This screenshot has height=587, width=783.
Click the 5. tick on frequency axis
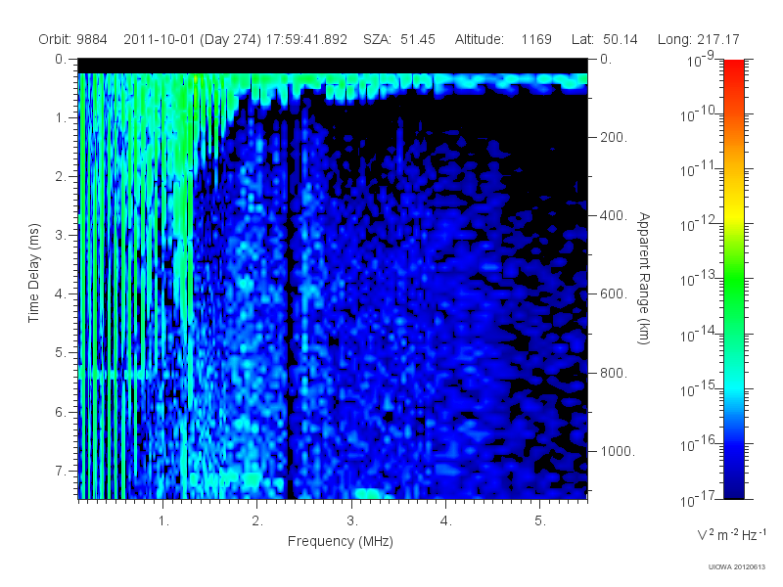click(x=540, y=521)
